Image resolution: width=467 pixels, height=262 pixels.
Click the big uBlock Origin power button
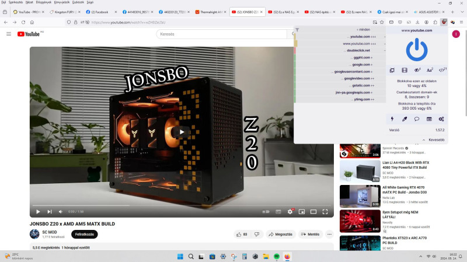click(x=417, y=50)
